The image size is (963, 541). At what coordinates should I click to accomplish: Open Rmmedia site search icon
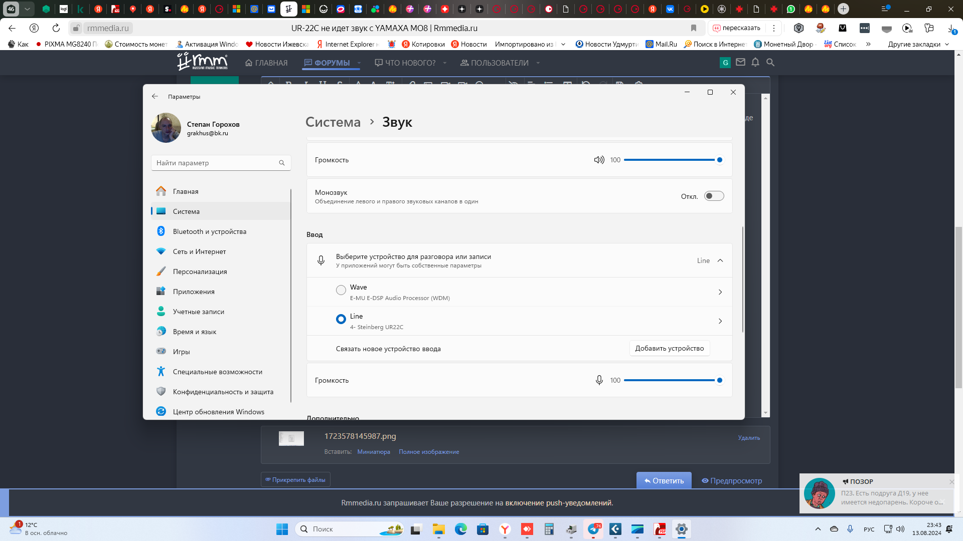click(770, 62)
